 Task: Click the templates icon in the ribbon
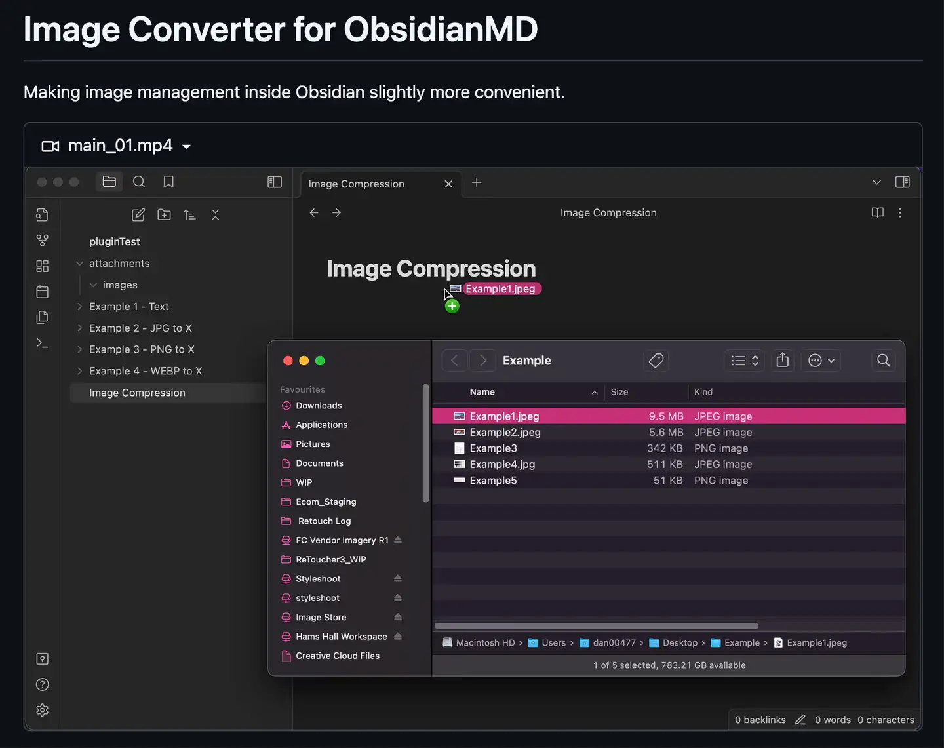point(43,317)
